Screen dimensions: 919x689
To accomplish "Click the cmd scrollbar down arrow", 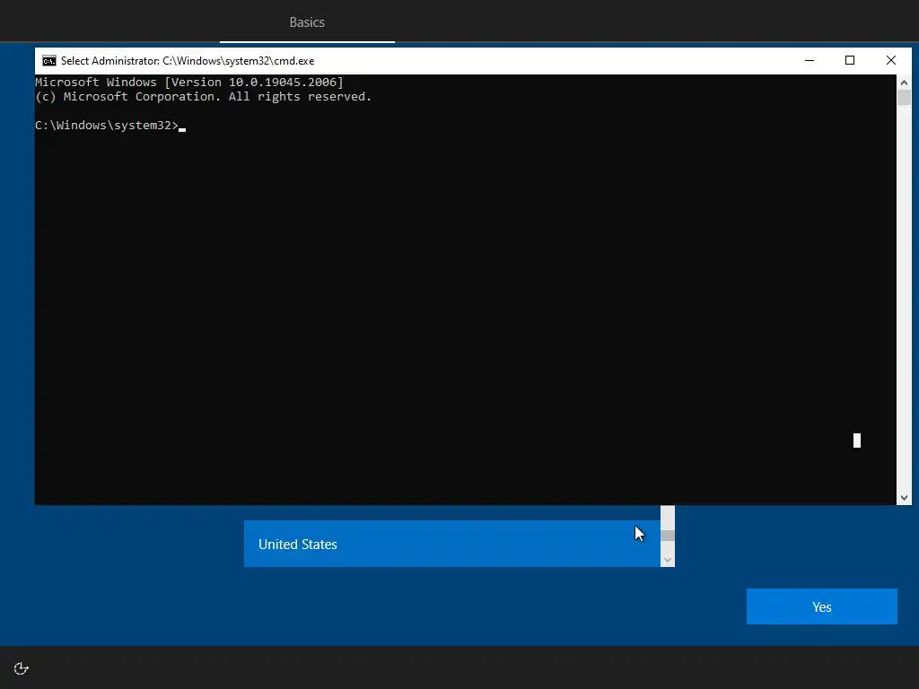I will [904, 497].
